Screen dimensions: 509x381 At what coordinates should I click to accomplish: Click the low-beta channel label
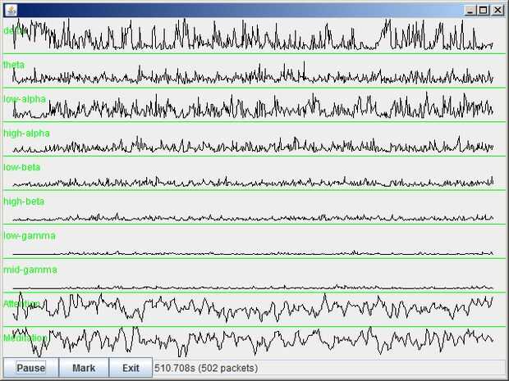click(x=21, y=167)
